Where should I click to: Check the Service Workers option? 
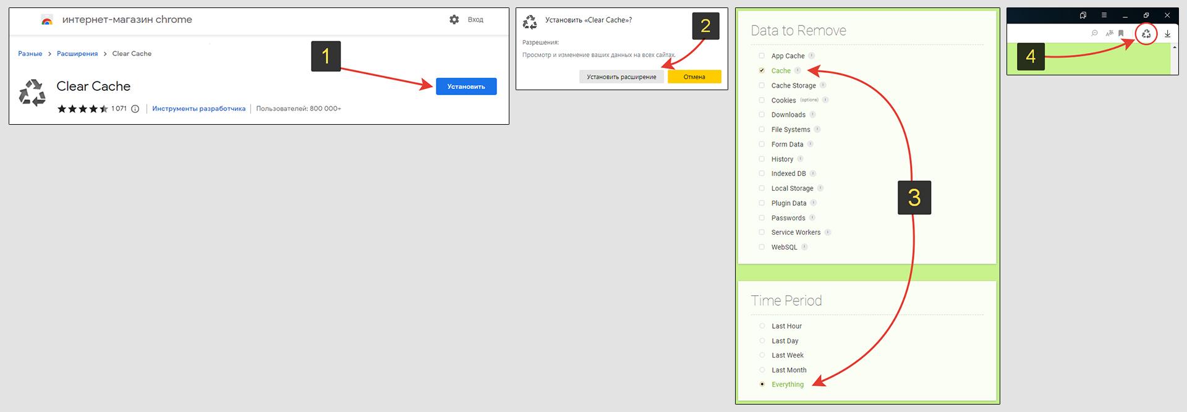[x=762, y=232]
